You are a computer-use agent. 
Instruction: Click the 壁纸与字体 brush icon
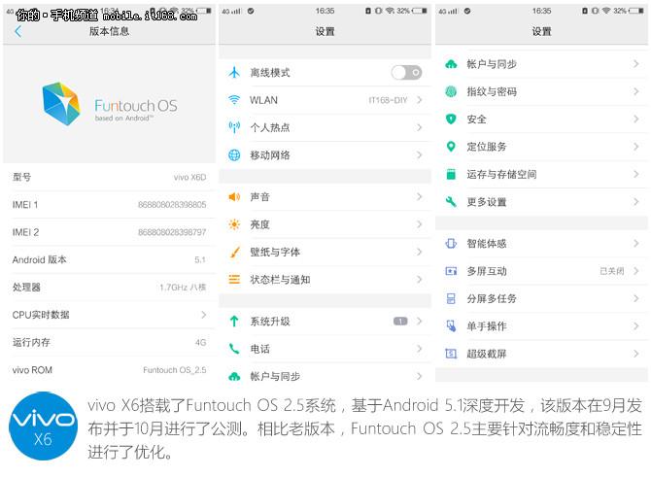[x=234, y=252]
